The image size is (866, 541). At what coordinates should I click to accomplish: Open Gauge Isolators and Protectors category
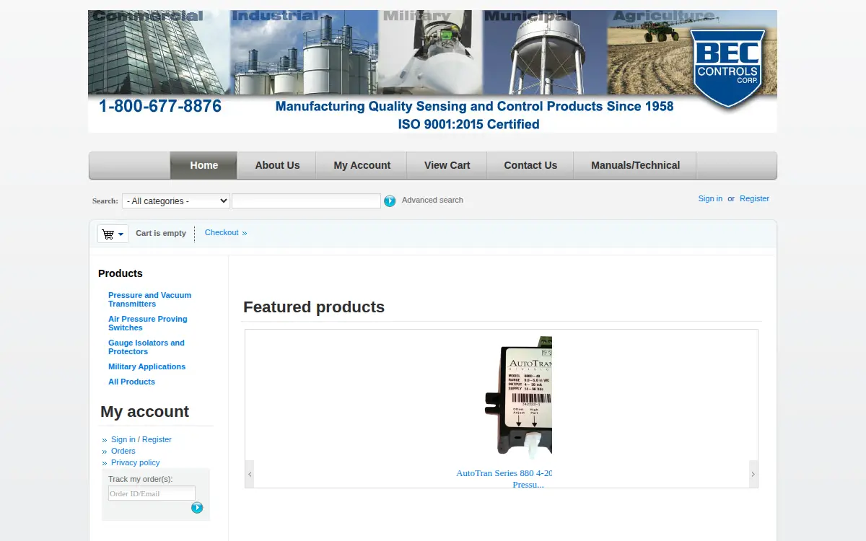(146, 347)
